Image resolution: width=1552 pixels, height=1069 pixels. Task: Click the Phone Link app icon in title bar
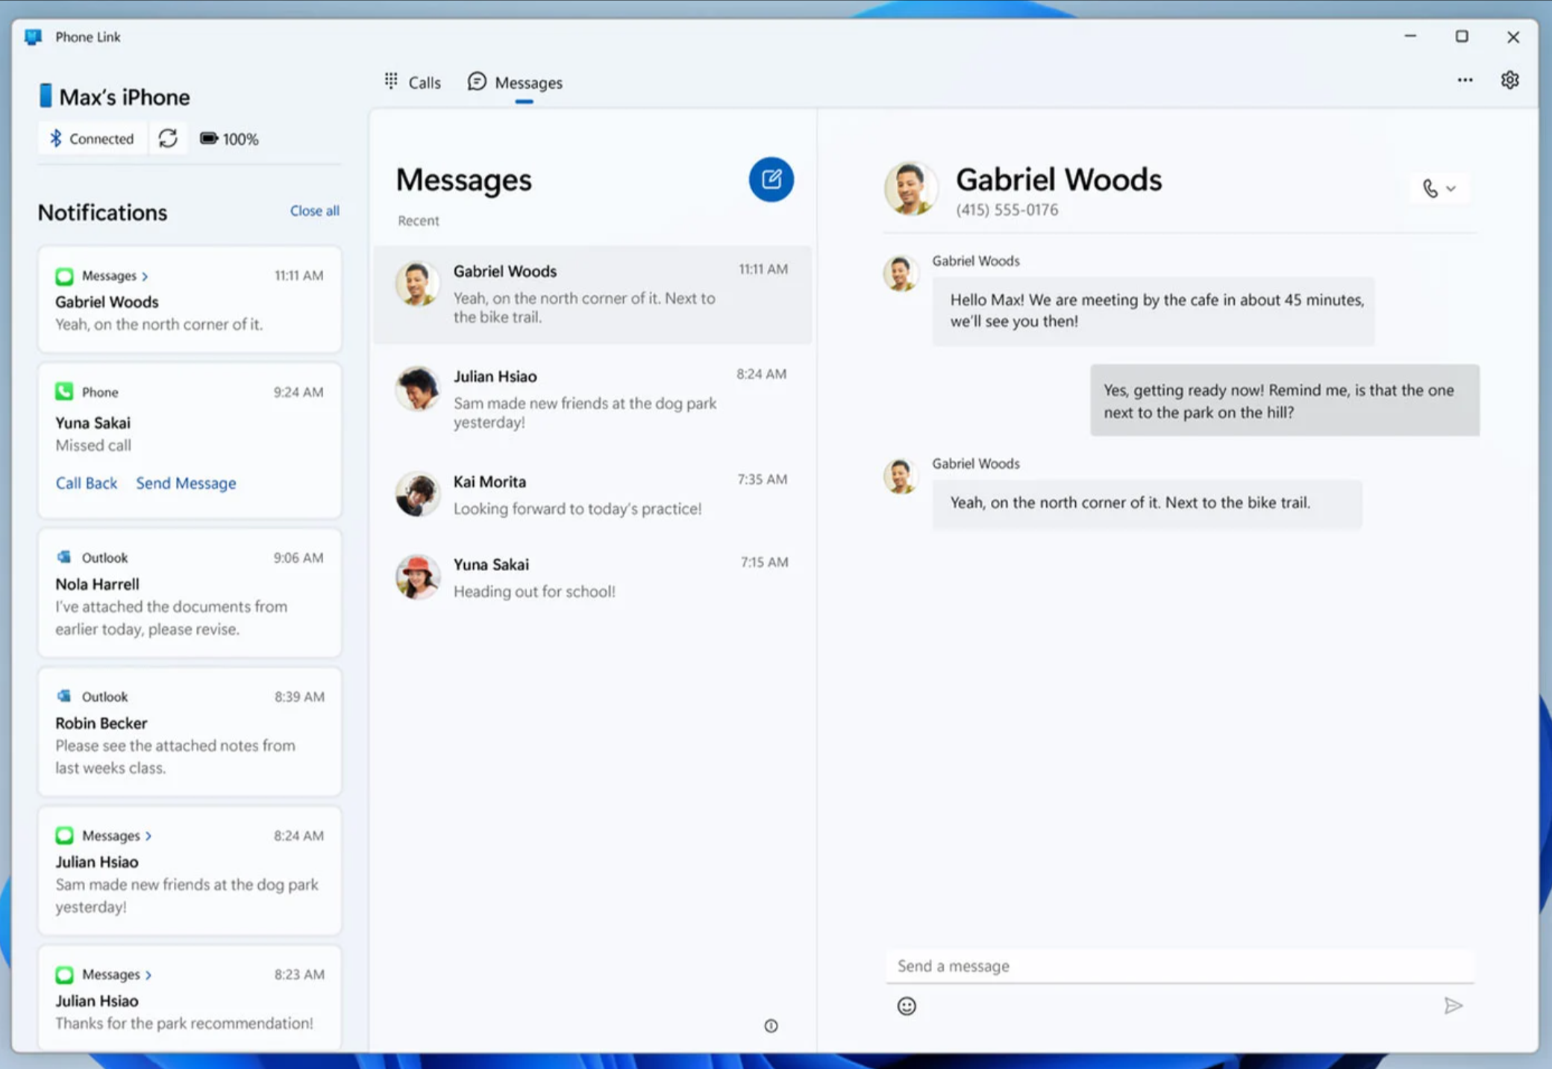coord(34,37)
